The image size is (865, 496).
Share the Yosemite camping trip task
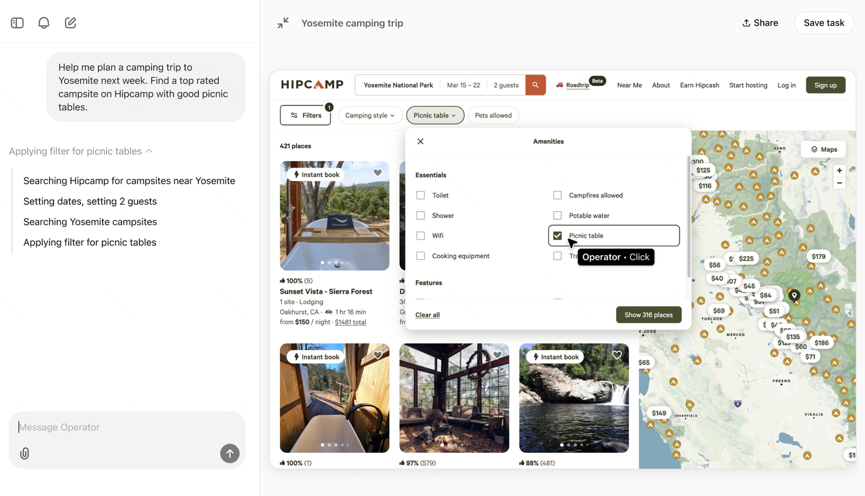click(x=760, y=23)
